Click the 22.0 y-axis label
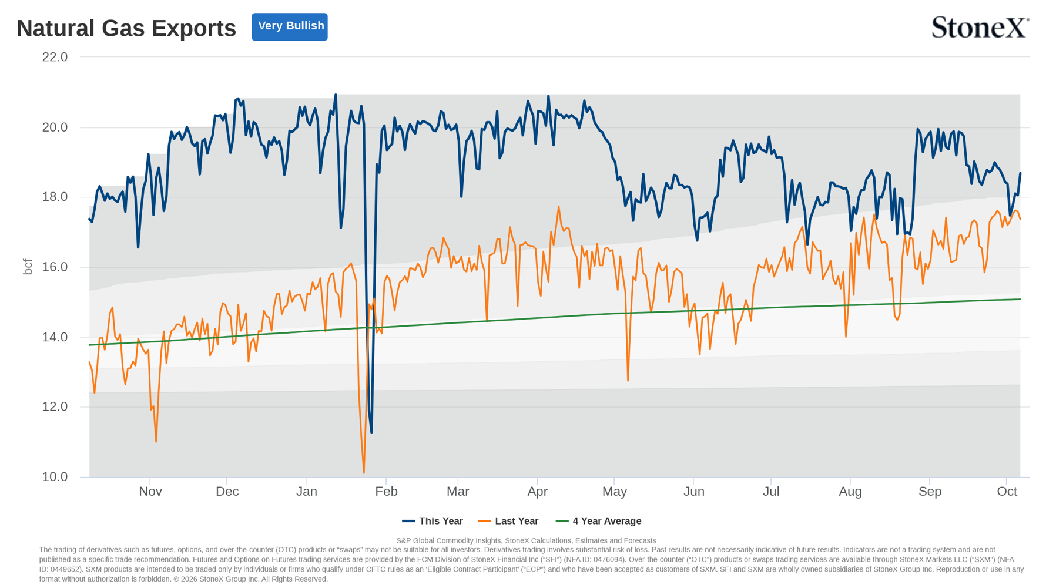The height and width of the screenshot is (588, 1046). click(x=55, y=57)
